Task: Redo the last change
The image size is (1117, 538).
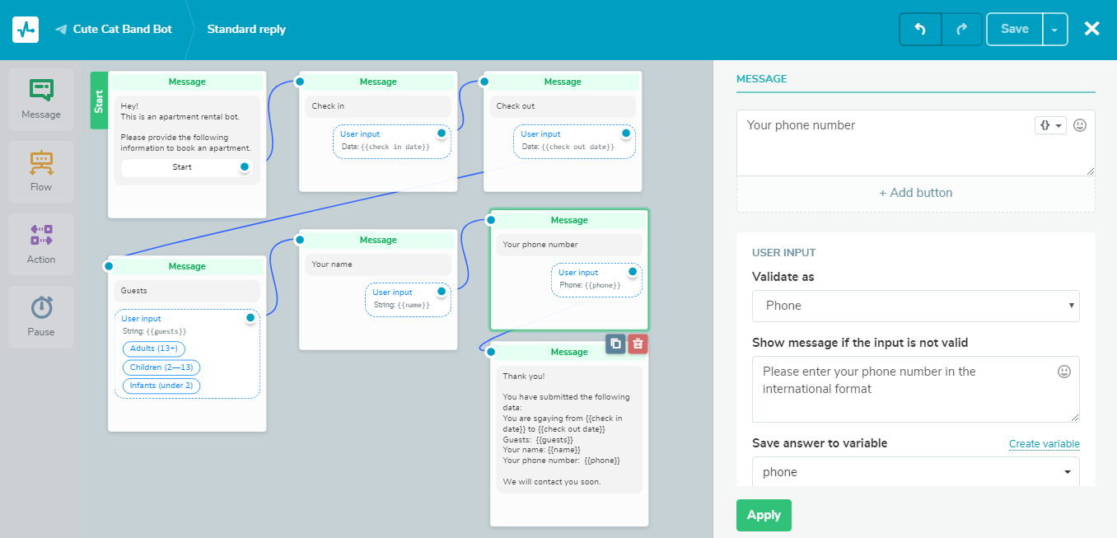Action: 961,29
